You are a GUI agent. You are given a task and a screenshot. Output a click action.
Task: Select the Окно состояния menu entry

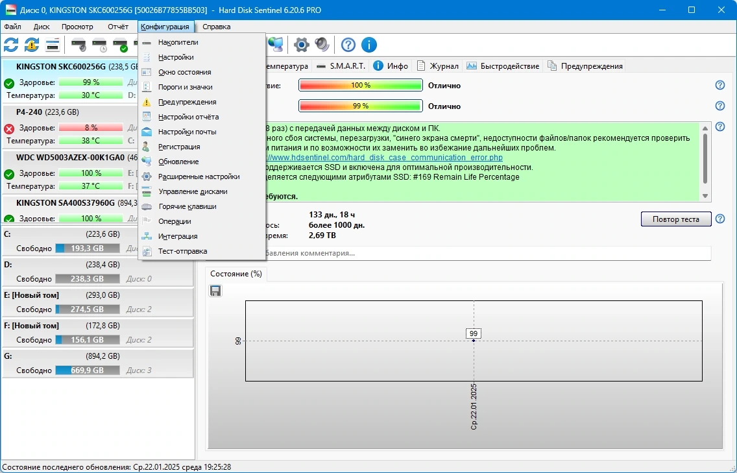pos(202,72)
